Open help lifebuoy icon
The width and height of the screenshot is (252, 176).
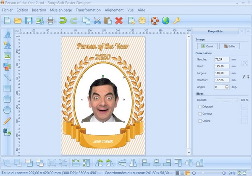(155, 21)
